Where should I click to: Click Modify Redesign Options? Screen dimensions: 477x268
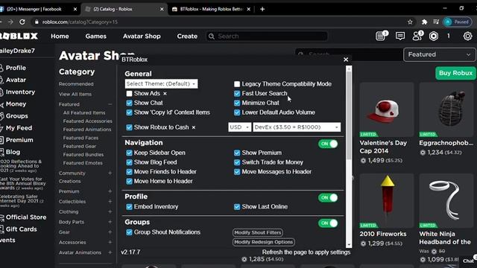point(263,242)
